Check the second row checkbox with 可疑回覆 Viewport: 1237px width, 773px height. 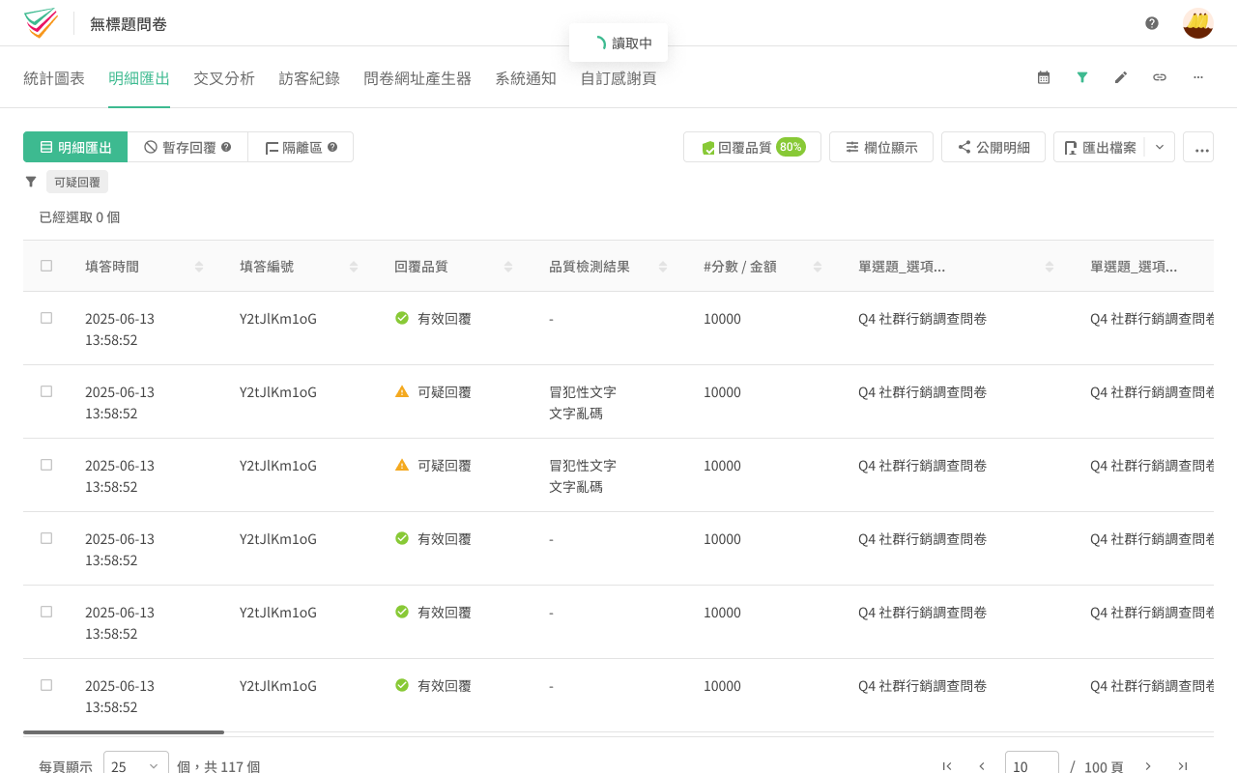(x=46, y=391)
